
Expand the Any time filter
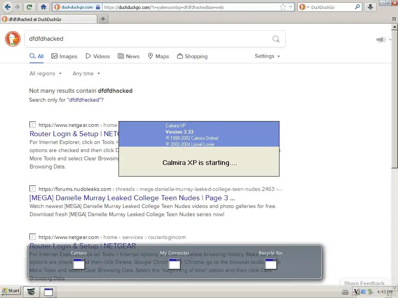tap(86, 73)
